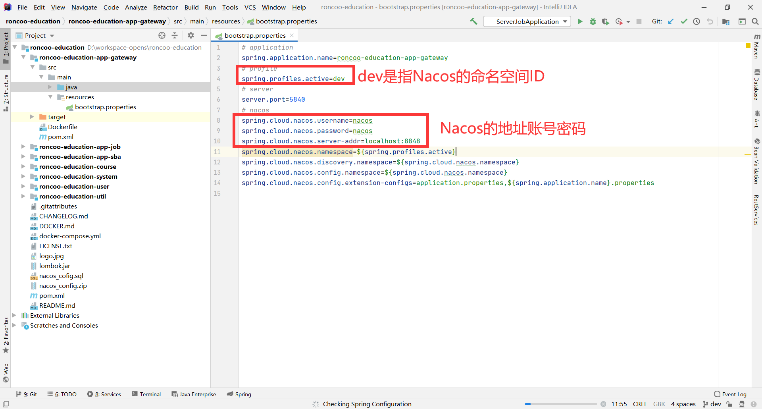The image size is (762, 409).
Task: Collapse the roncoo-education root node
Action: tap(15, 47)
